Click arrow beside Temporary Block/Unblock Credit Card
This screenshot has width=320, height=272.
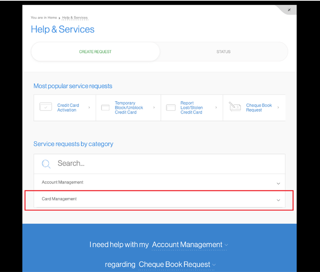[x=154, y=108]
